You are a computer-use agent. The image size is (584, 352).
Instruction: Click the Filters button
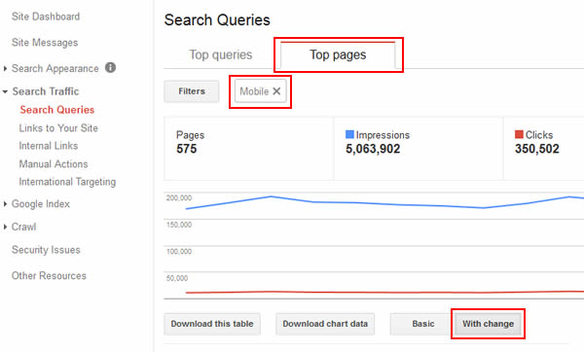point(192,91)
